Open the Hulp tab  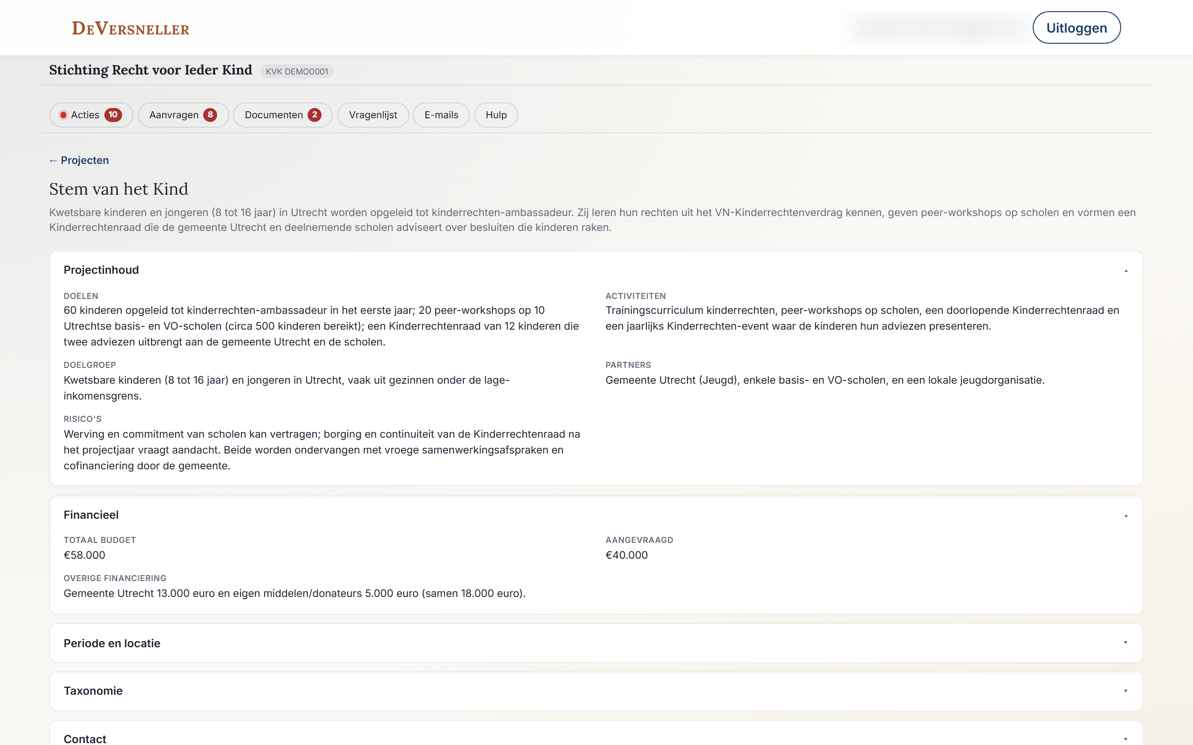(x=496, y=115)
